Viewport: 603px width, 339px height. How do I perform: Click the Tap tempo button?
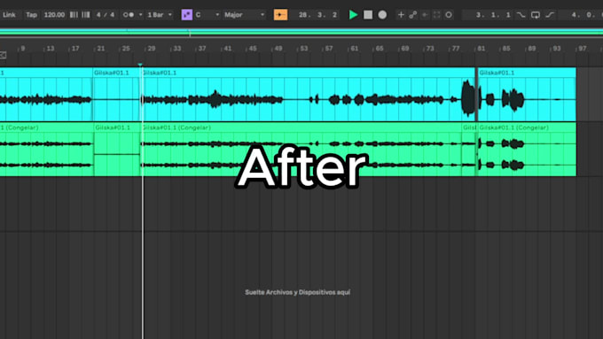pos(31,15)
